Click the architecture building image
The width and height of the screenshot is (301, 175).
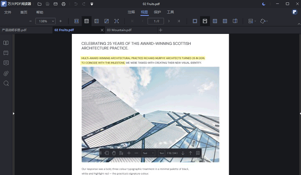click(x=150, y=115)
